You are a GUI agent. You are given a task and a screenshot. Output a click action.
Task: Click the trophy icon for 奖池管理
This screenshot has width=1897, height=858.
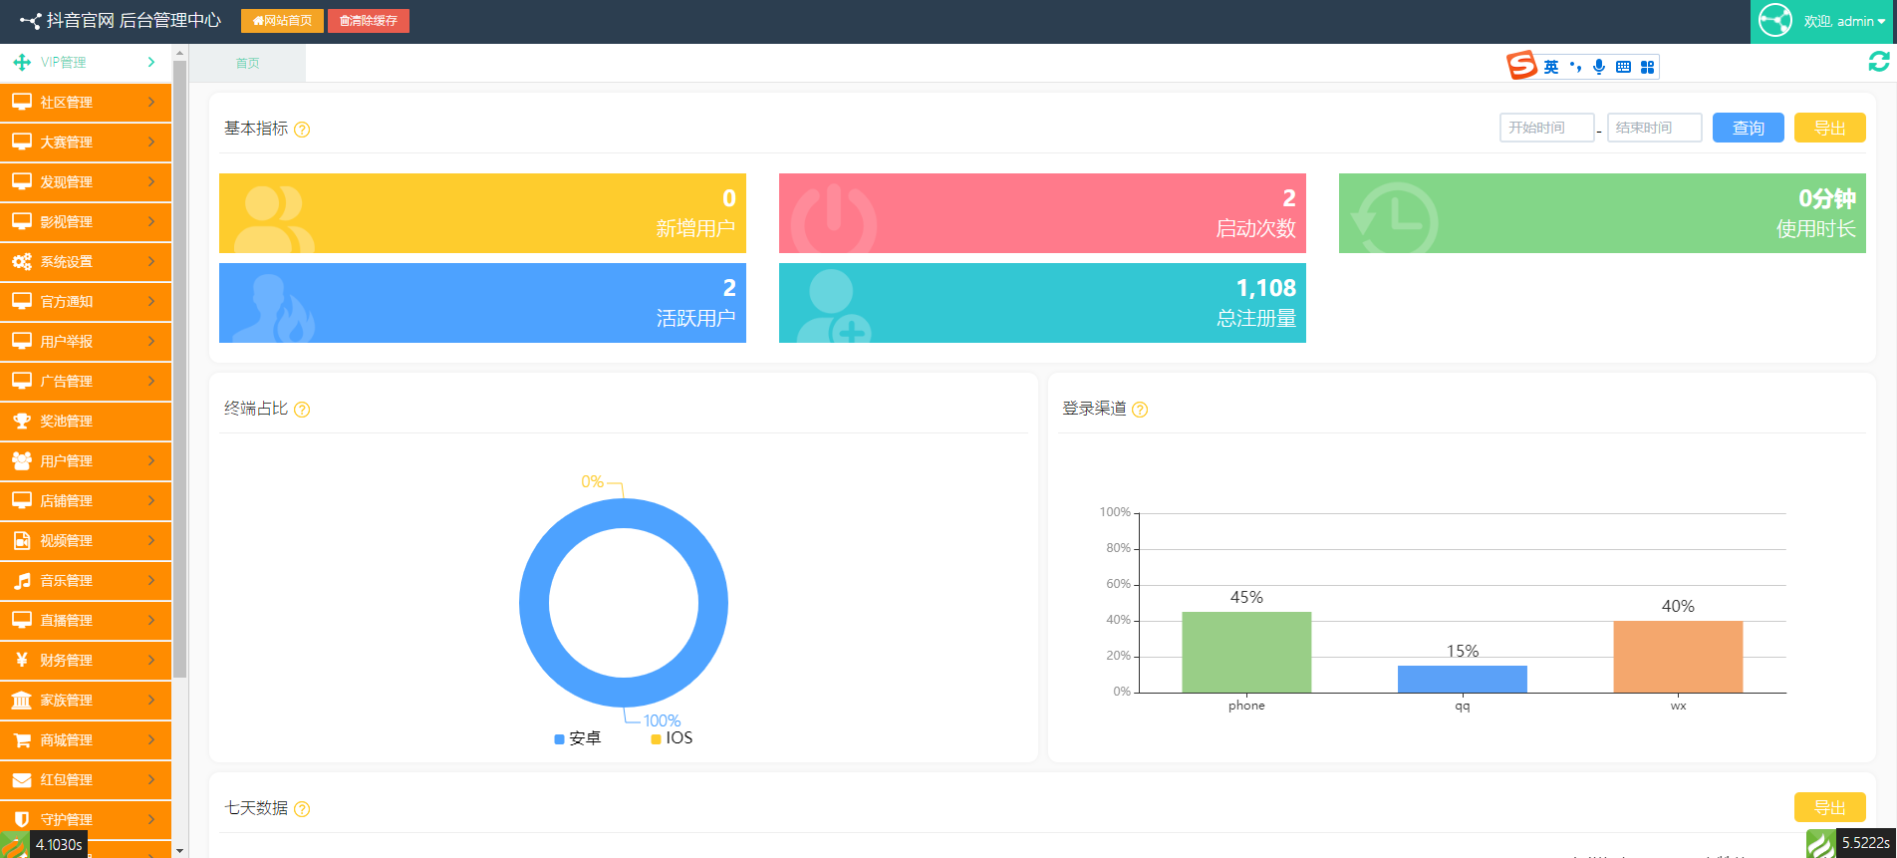pos(21,422)
